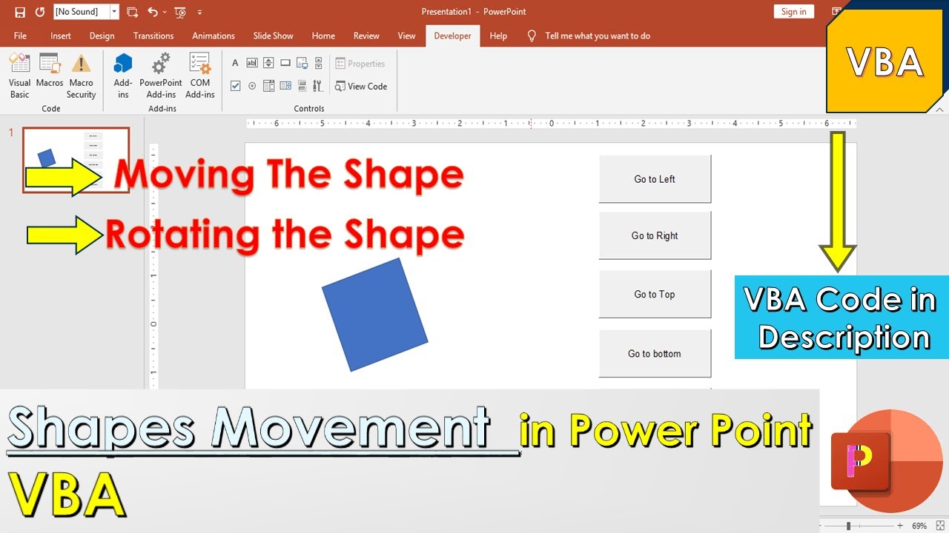Click the zoom in plus button
The width and height of the screenshot is (949, 533).
pyautogui.click(x=900, y=526)
